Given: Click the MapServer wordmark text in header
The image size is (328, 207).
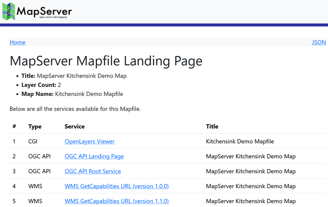Looking at the screenshot, I should pos(44,12).
